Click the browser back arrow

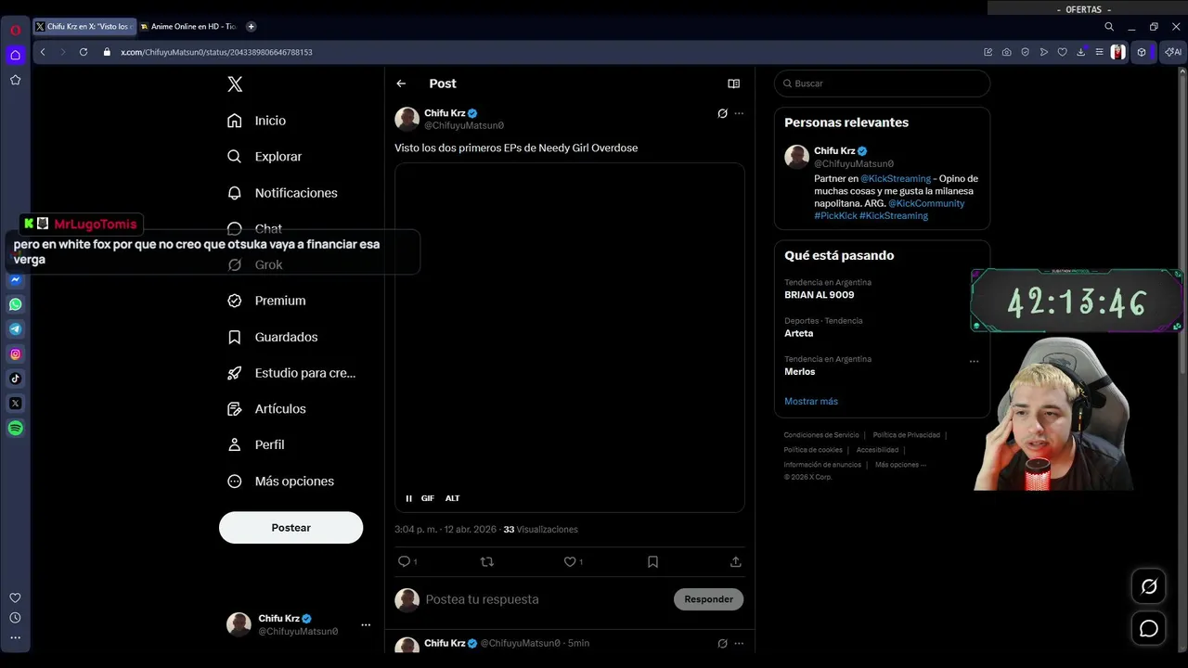43,52
